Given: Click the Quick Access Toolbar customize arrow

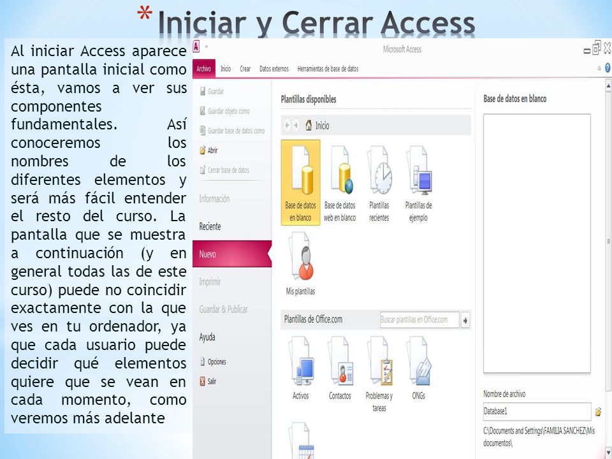Looking at the screenshot, I should pos(207,47).
